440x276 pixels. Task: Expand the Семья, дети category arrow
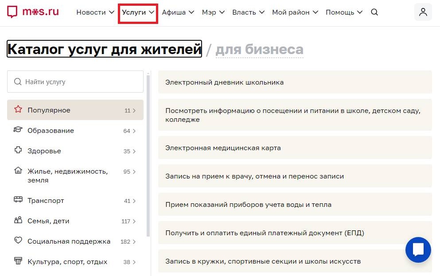click(135, 221)
